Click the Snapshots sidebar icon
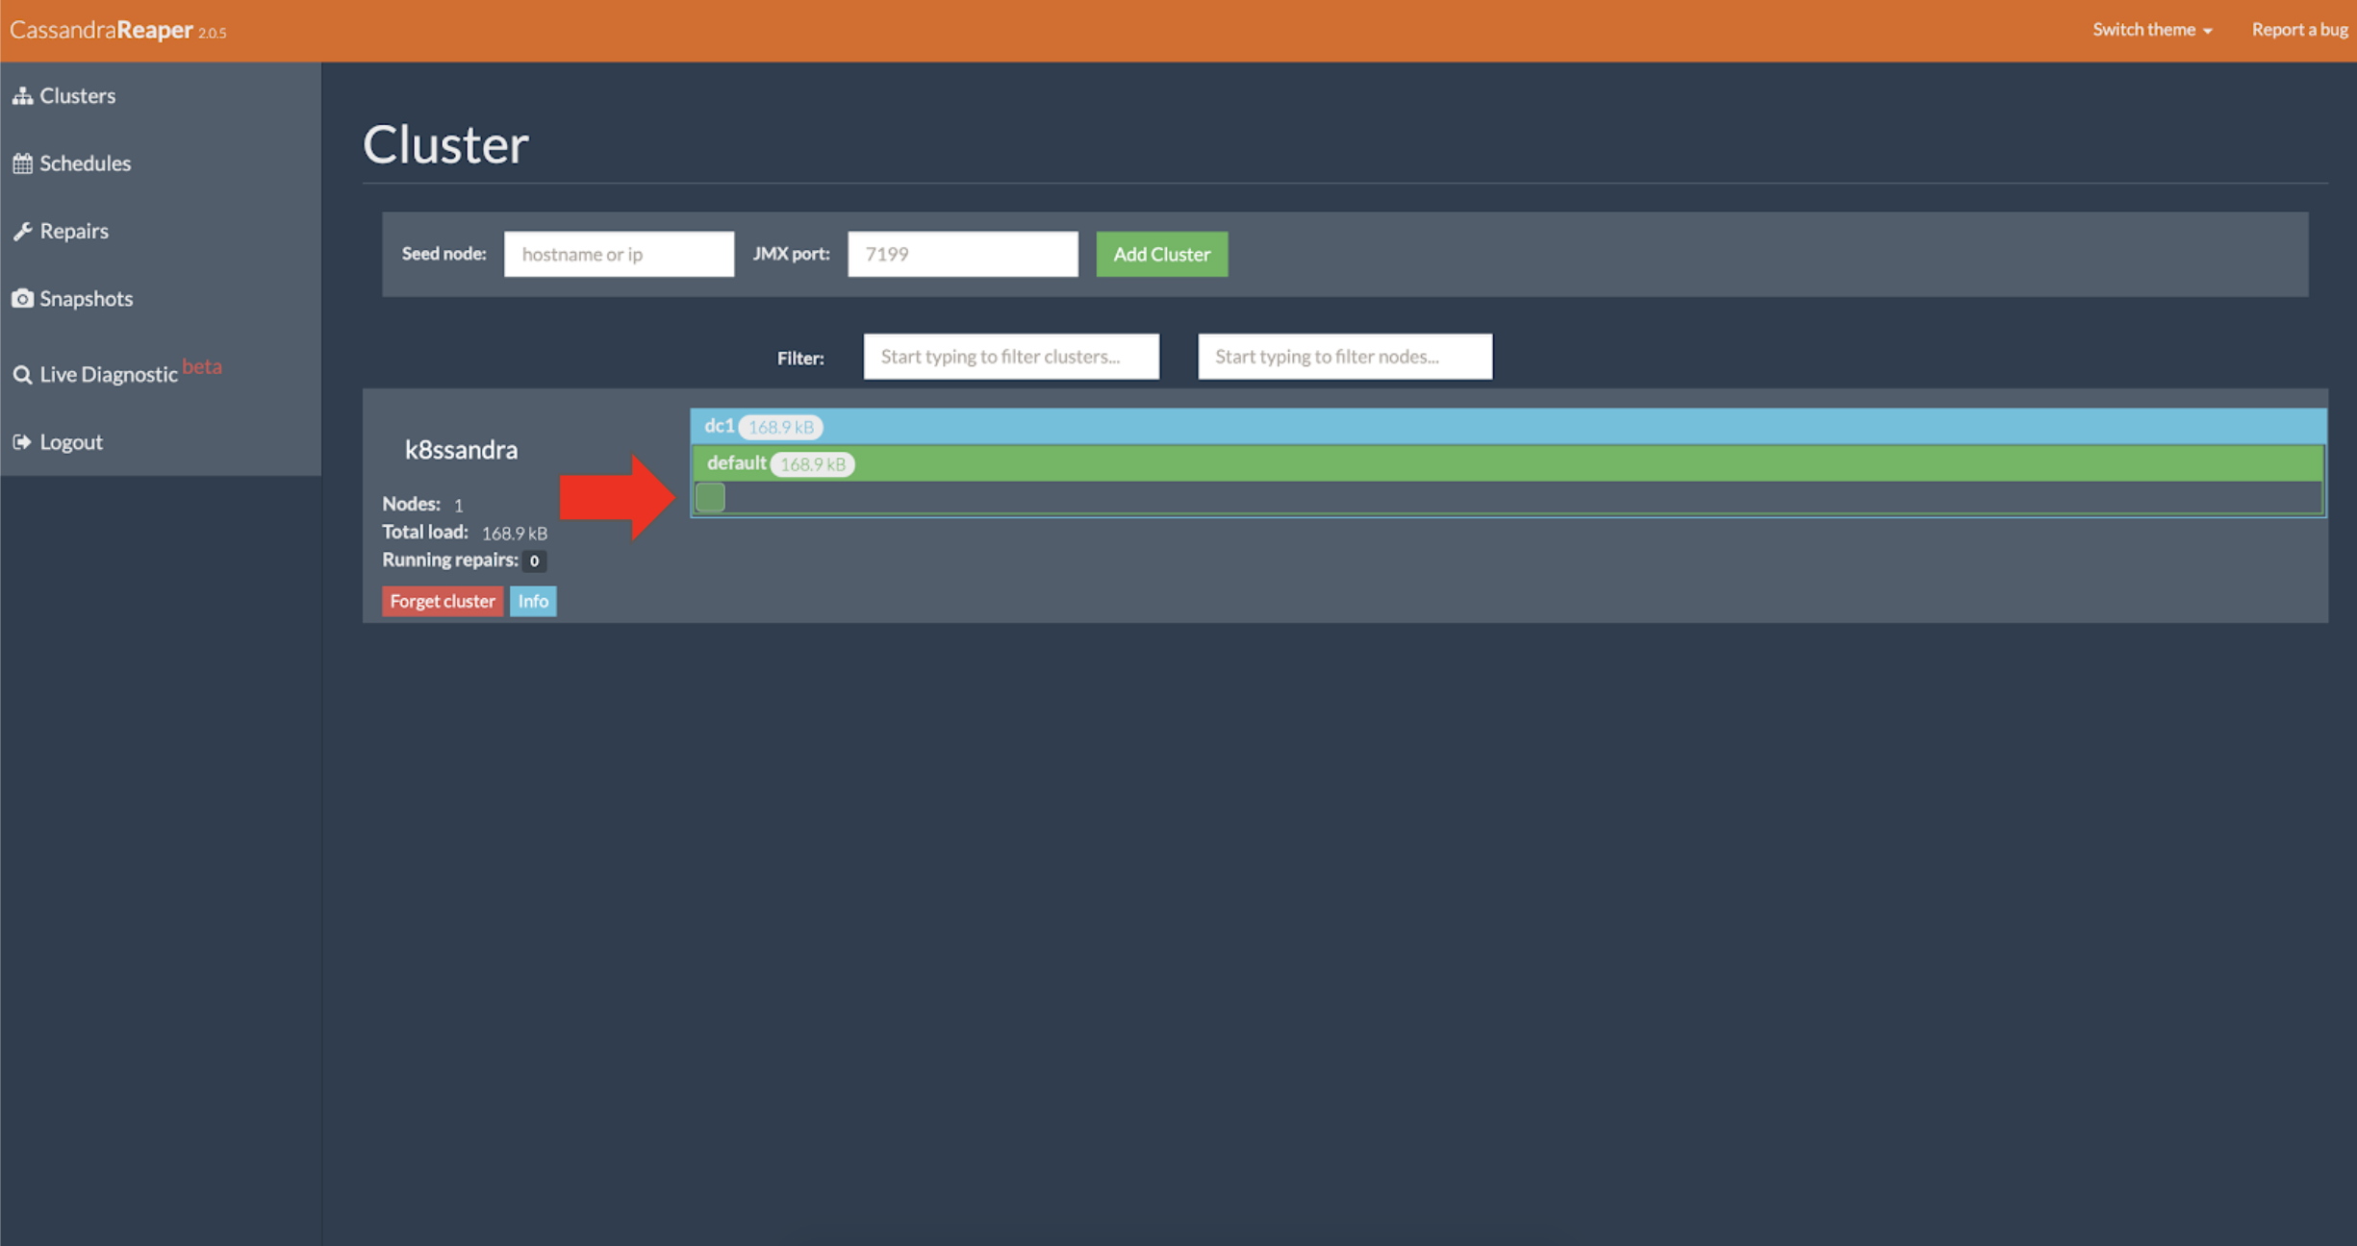Screen dimensions: 2357x1246 click(x=27, y=297)
